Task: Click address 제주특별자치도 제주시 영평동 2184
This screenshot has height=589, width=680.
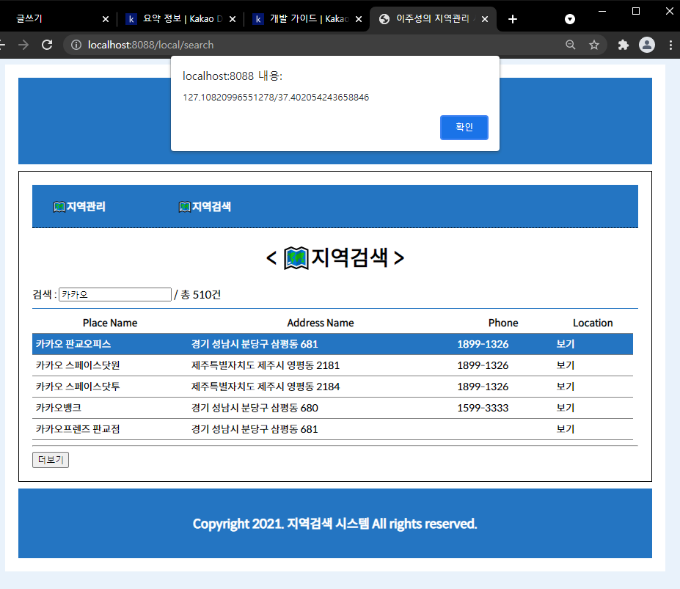Action: pyautogui.click(x=266, y=387)
